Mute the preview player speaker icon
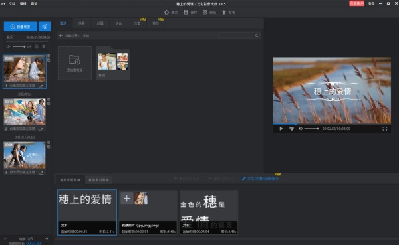The height and width of the screenshot is (245, 399). 301,129
